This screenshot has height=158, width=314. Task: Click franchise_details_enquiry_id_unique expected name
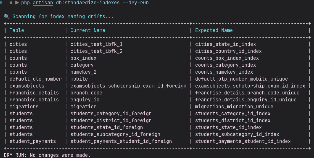coord(246,100)
